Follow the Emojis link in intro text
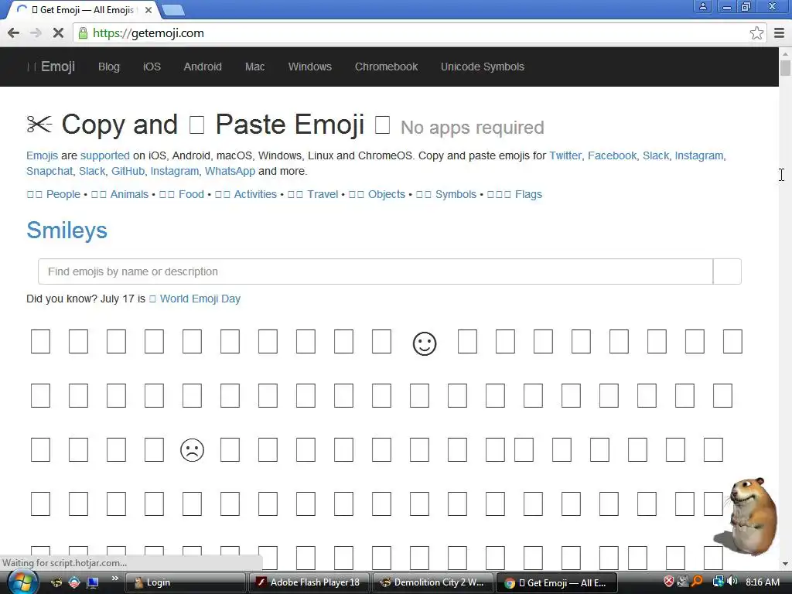Viewport: 792px width, 594px height. point(42,155)
